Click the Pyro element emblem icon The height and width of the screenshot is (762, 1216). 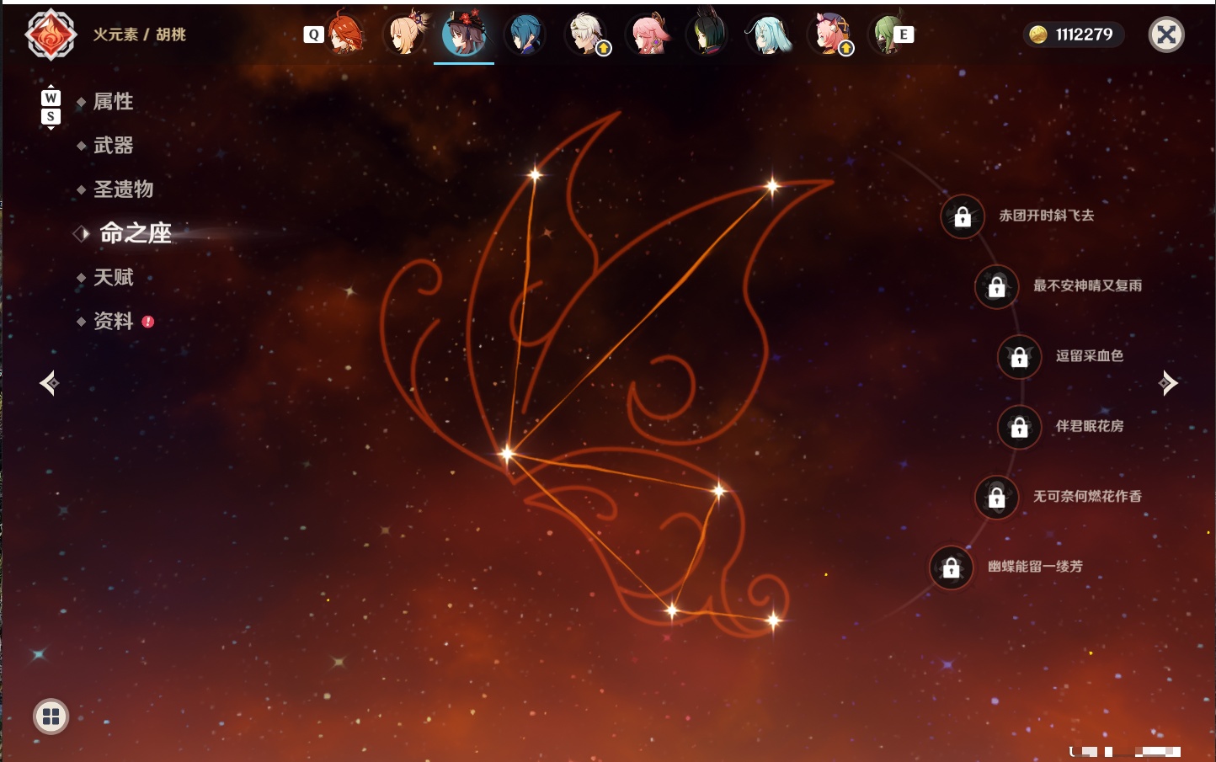(x=51, y=35)
